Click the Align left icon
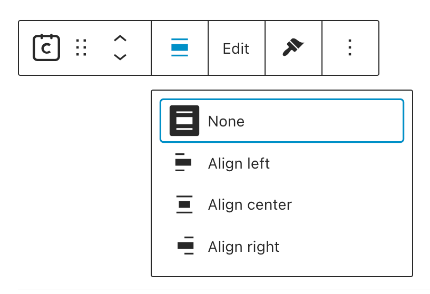This screenshot has height=294, width=430. [183, 163]
